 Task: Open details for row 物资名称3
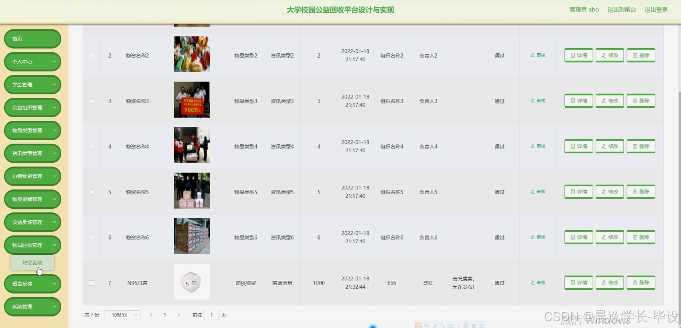point(578,101)
